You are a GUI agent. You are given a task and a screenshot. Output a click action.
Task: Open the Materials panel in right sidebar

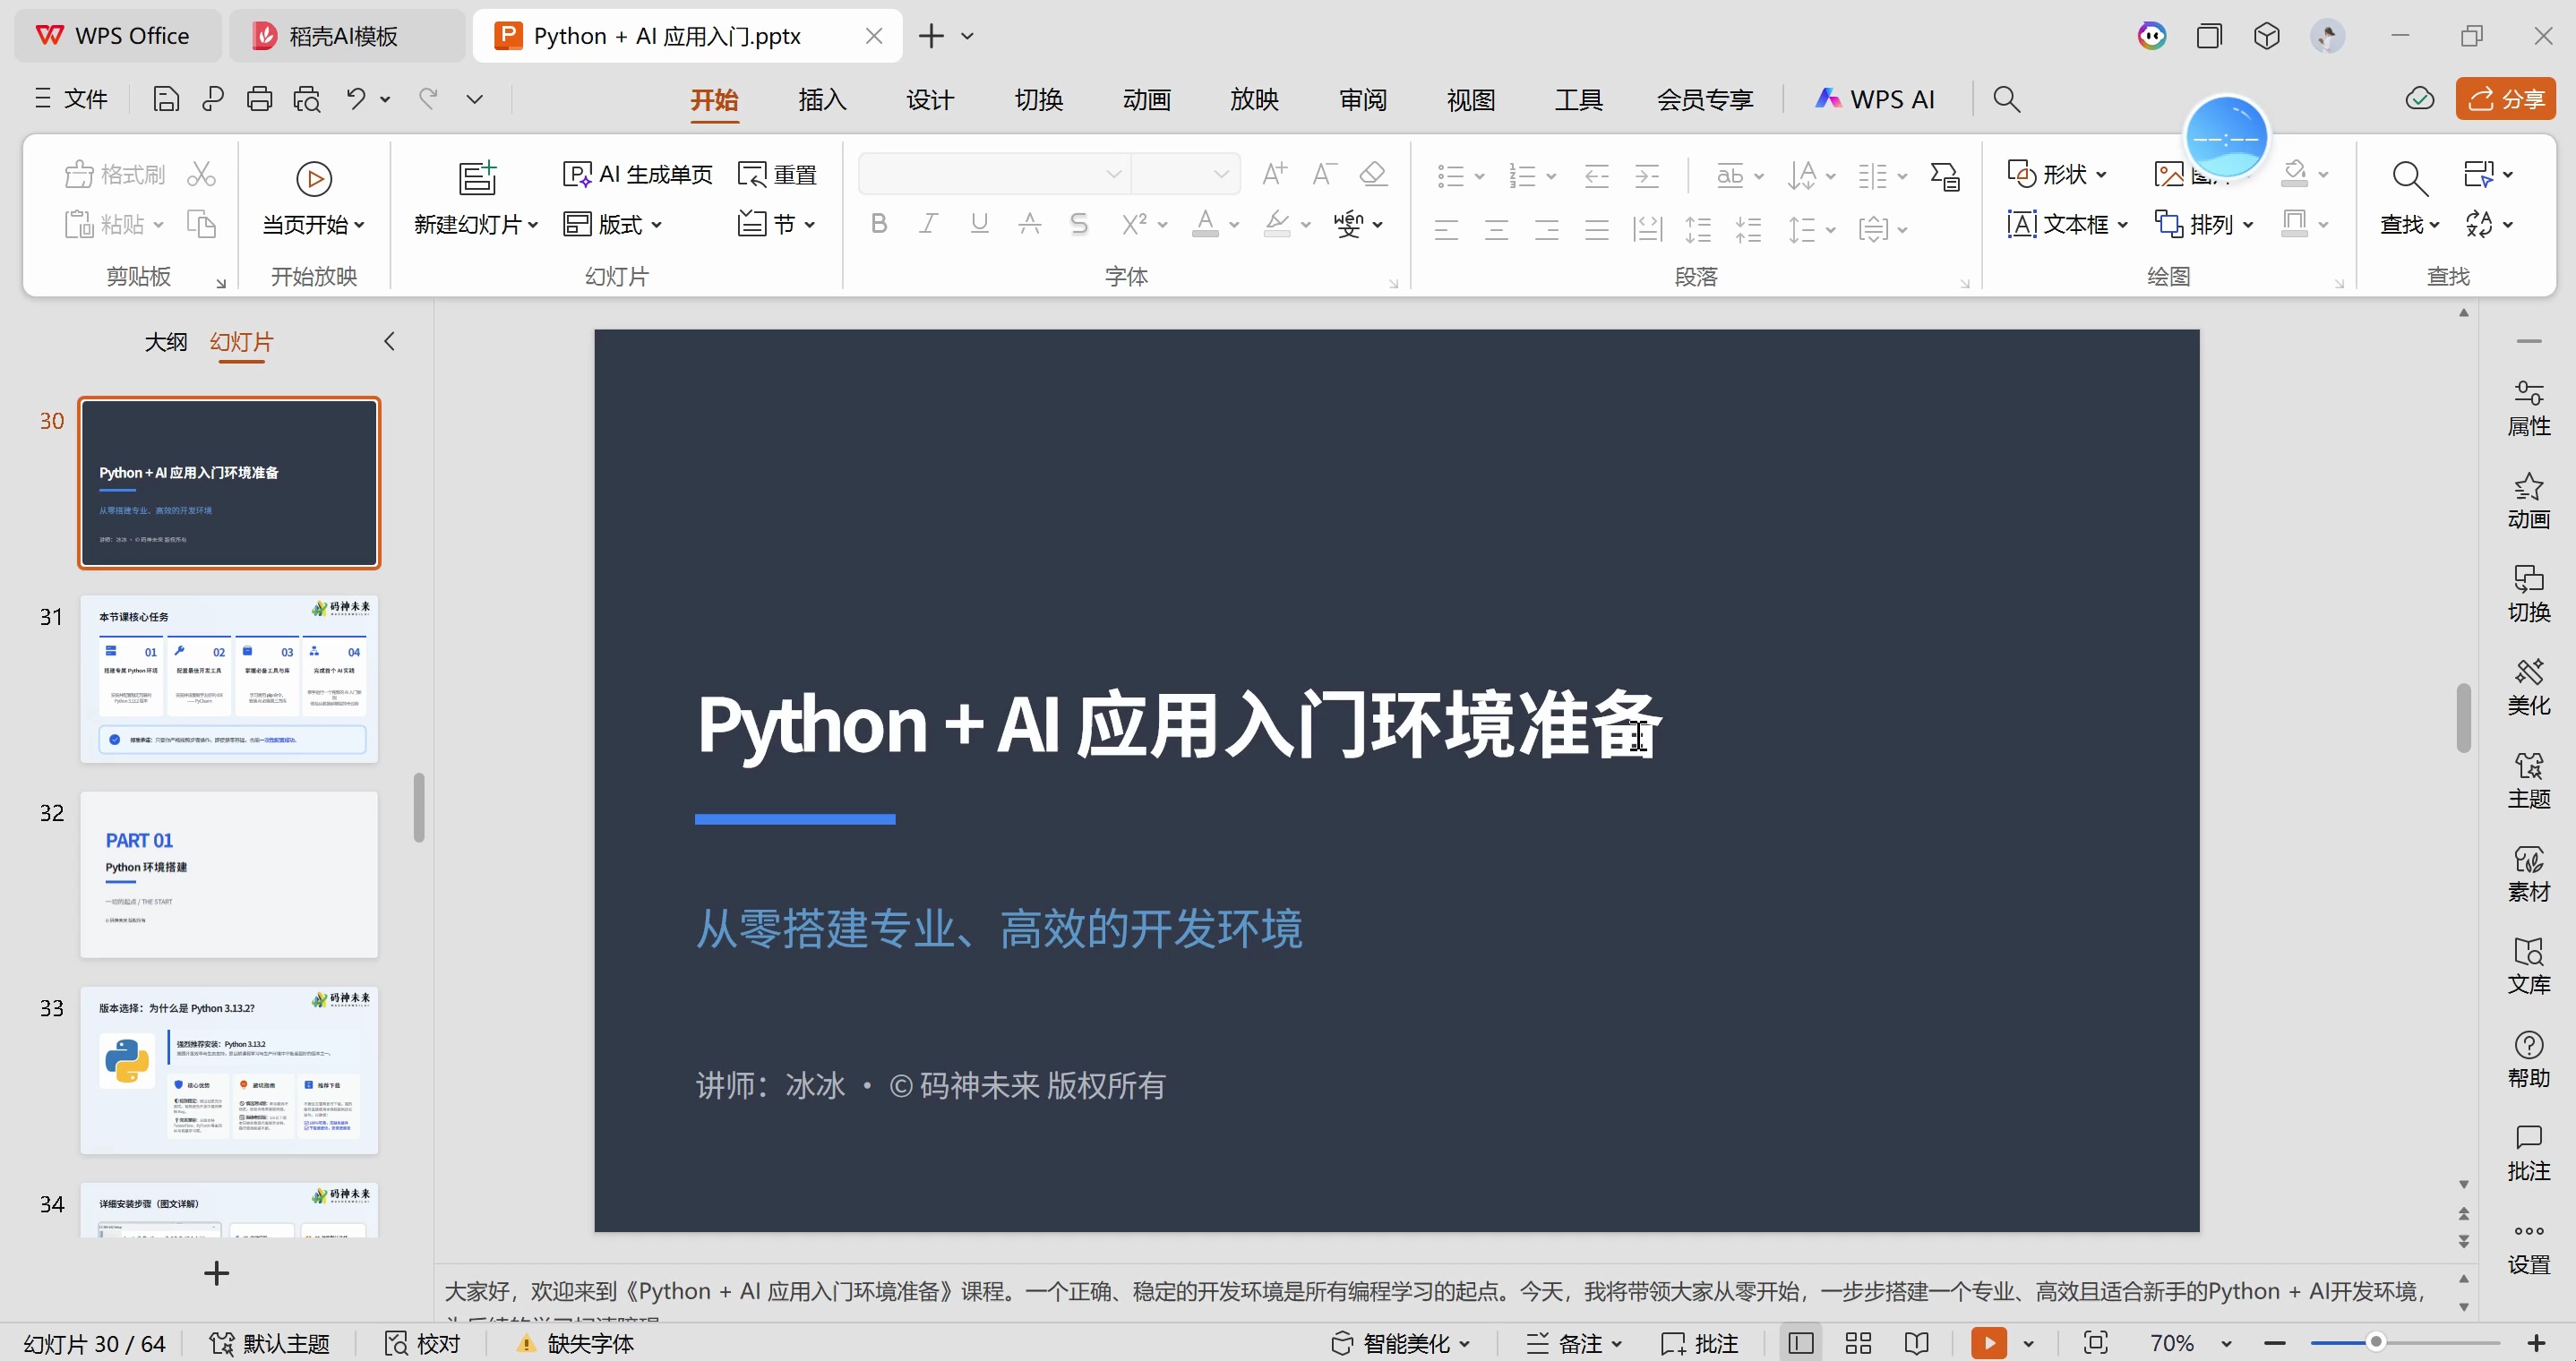click(2529, 873)
